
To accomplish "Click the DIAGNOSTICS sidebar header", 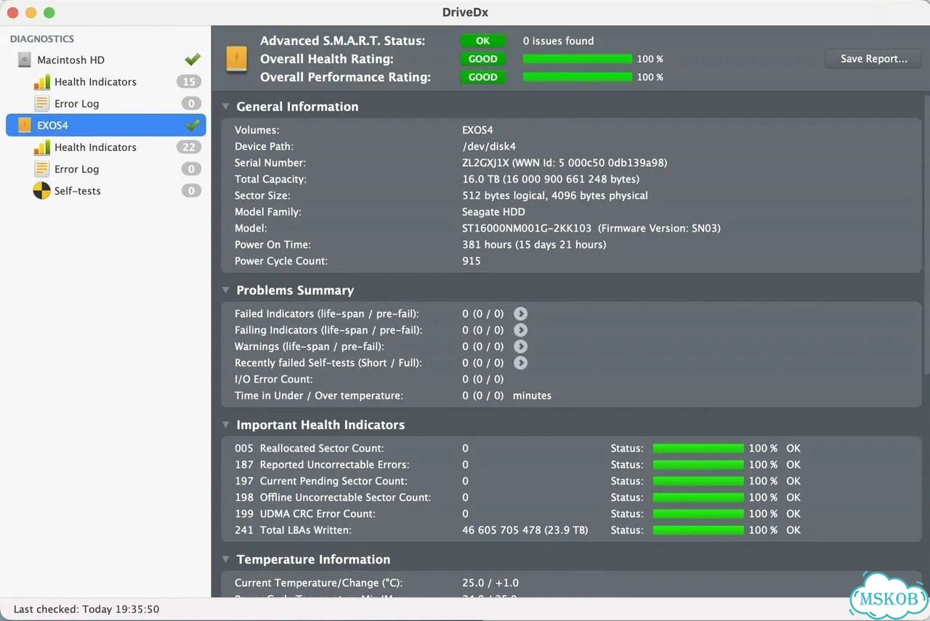I will point(42,39).
